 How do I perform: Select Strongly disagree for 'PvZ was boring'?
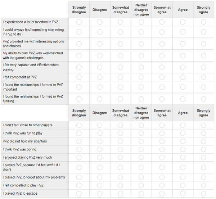pyautogui.click(x=79, y=149)
